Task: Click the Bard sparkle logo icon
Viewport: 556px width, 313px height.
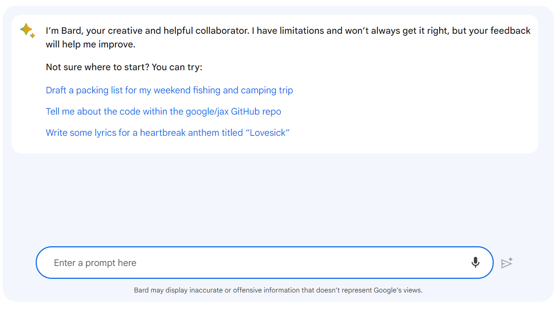Action: click(28, 31)
